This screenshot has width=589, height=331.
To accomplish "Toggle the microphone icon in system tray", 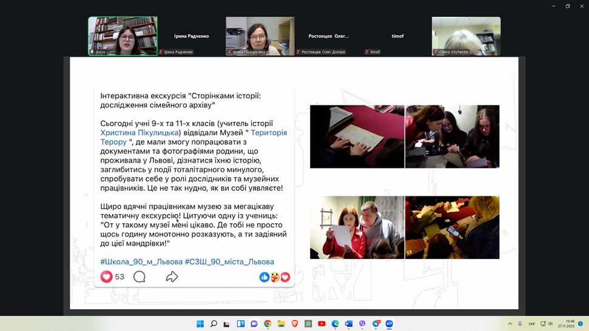I will click(x=520, y=324).
